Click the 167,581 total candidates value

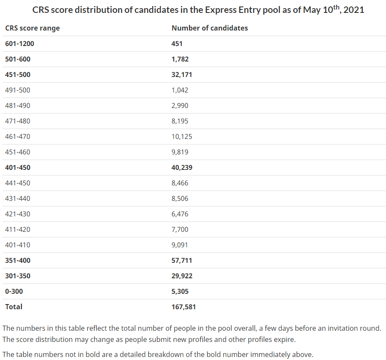184,307
